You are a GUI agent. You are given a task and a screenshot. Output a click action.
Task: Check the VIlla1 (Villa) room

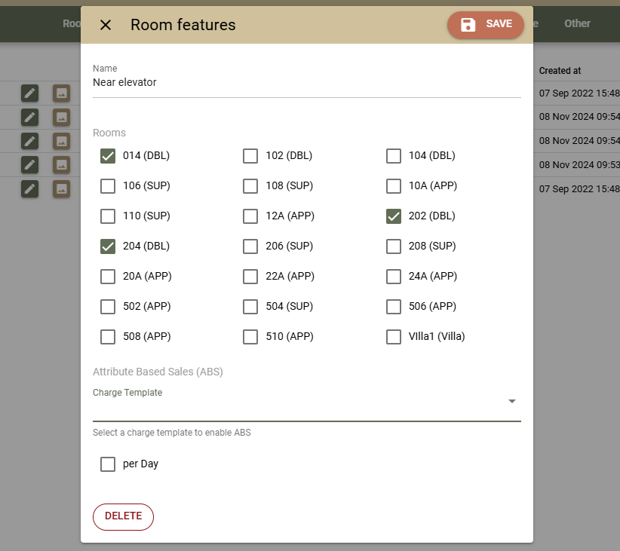[x=393, y=336]
